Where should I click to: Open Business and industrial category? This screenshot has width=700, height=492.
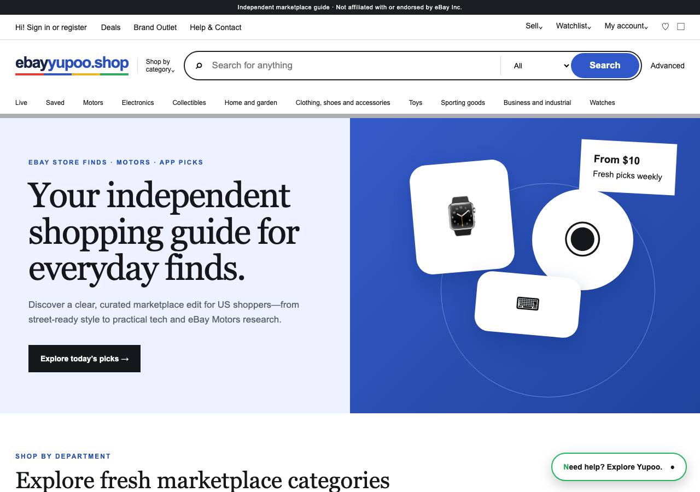pos(538,103)
